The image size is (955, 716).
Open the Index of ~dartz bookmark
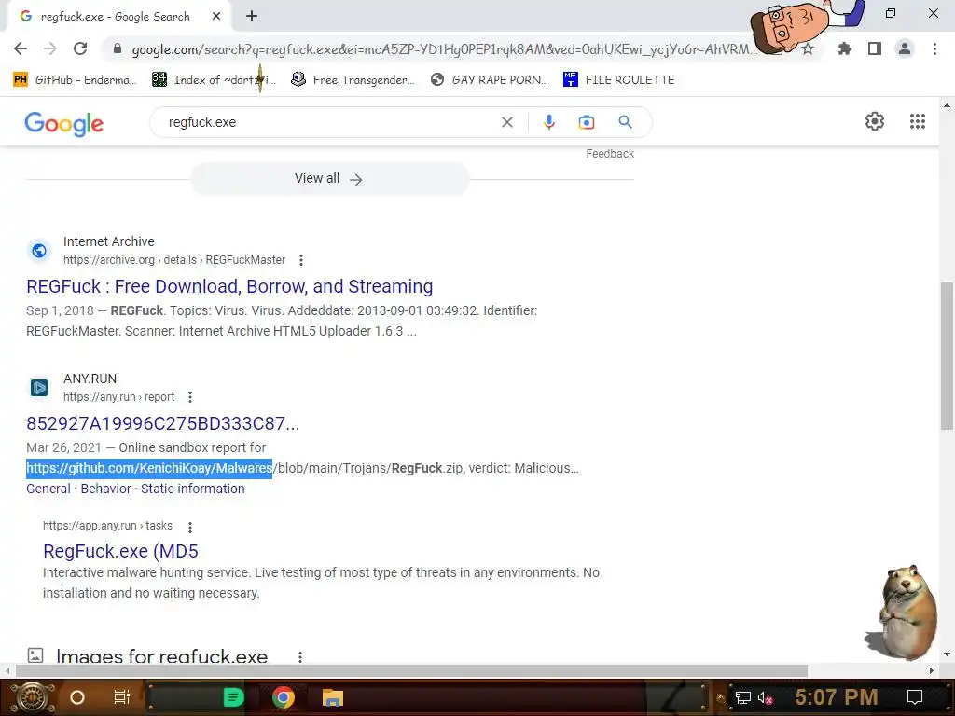[x=214, y=80]
